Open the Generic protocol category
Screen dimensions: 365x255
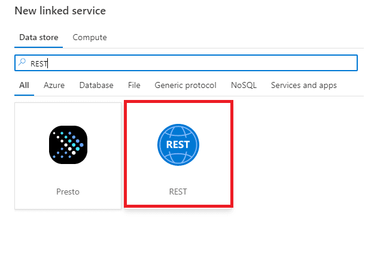(x=185, y=85)
